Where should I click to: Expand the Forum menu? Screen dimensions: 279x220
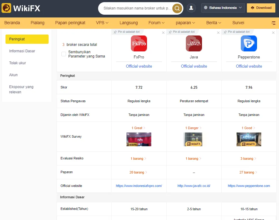(156, 23)
